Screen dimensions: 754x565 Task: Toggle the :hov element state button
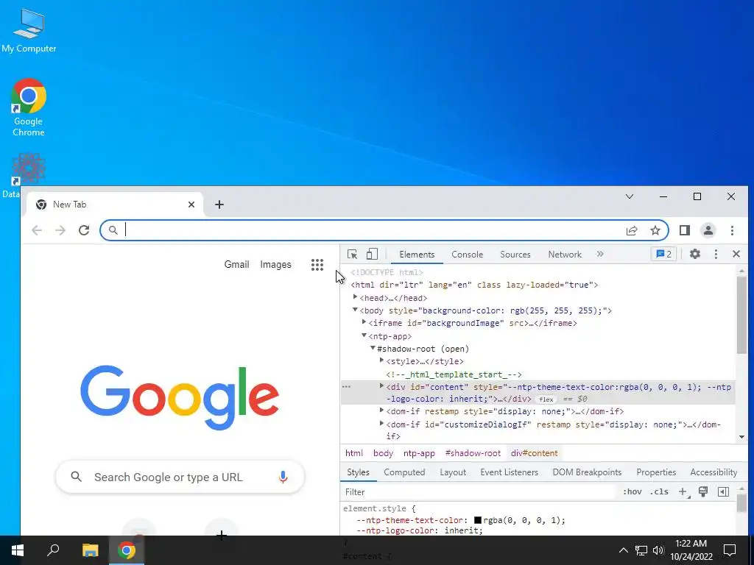pyautogui.click(x=633, y=491)
